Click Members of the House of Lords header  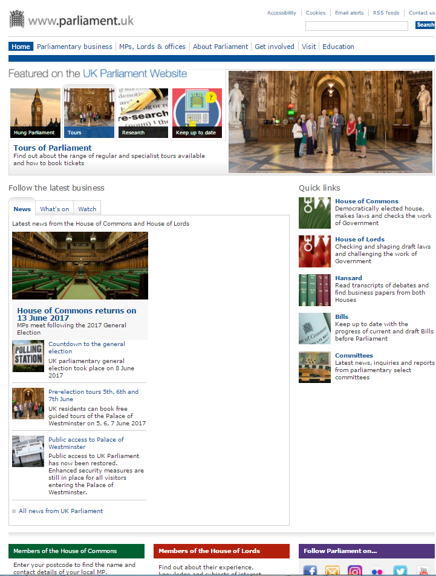(221, 551)
